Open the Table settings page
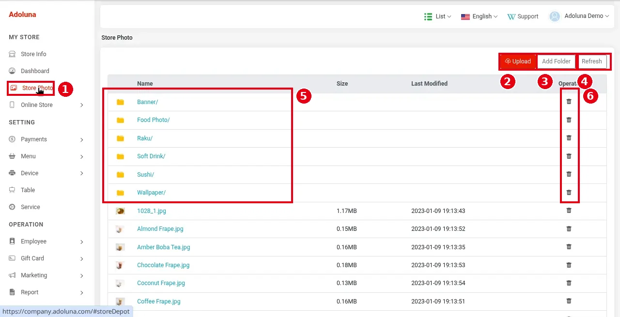Image resolution: width=620 pixels, height=317 pixels. (x=28, y=190)
